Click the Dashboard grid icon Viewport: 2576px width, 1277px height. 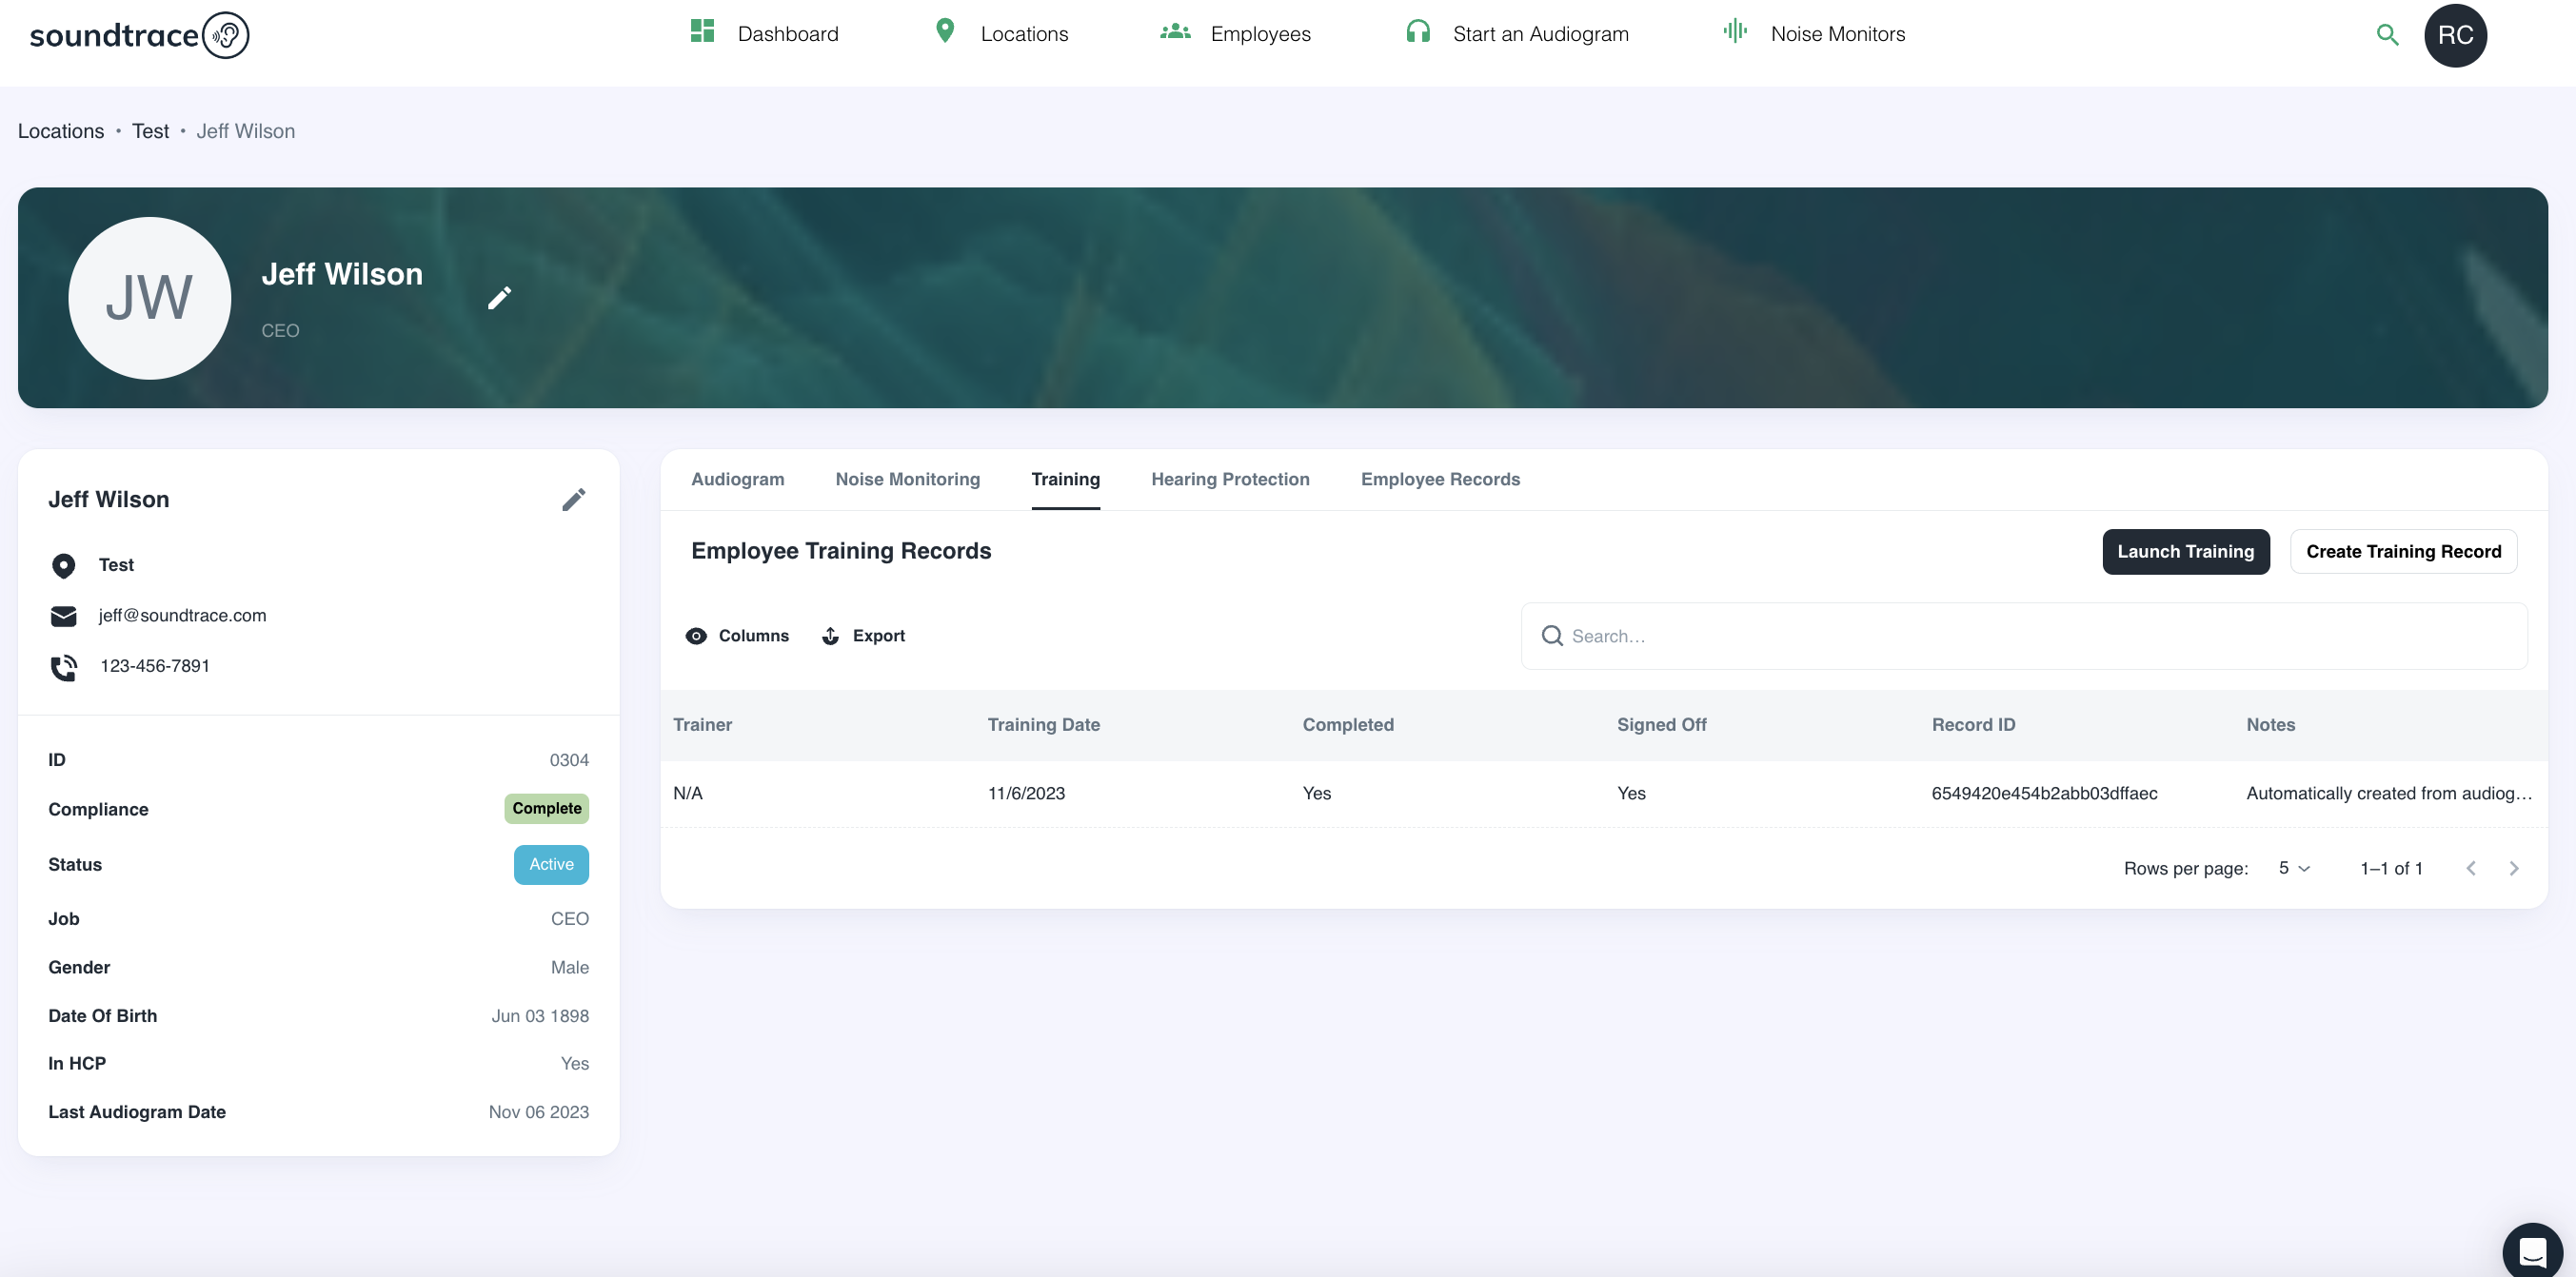pos(702,31)
